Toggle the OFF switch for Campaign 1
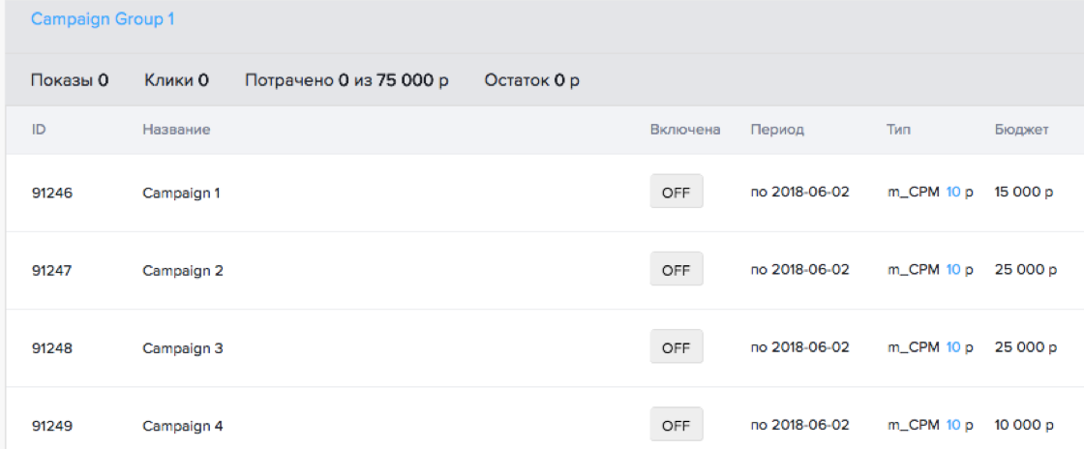This screenshot has width=1084, height=449. pos(676,192)
